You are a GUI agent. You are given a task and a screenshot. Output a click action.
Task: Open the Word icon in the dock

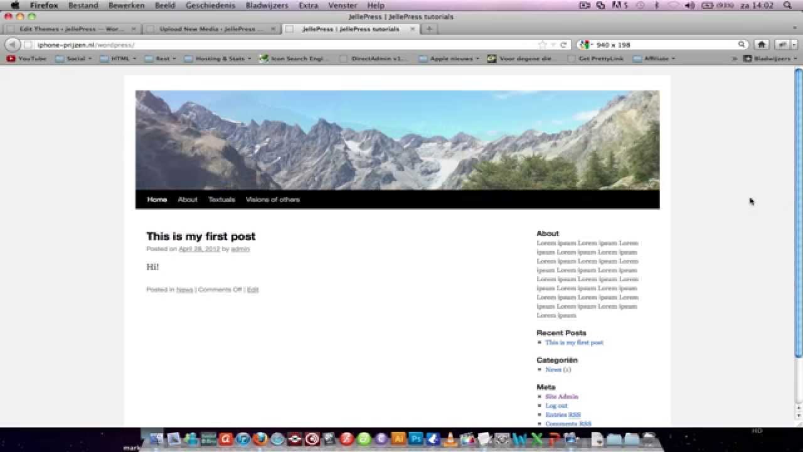[519, 439]
